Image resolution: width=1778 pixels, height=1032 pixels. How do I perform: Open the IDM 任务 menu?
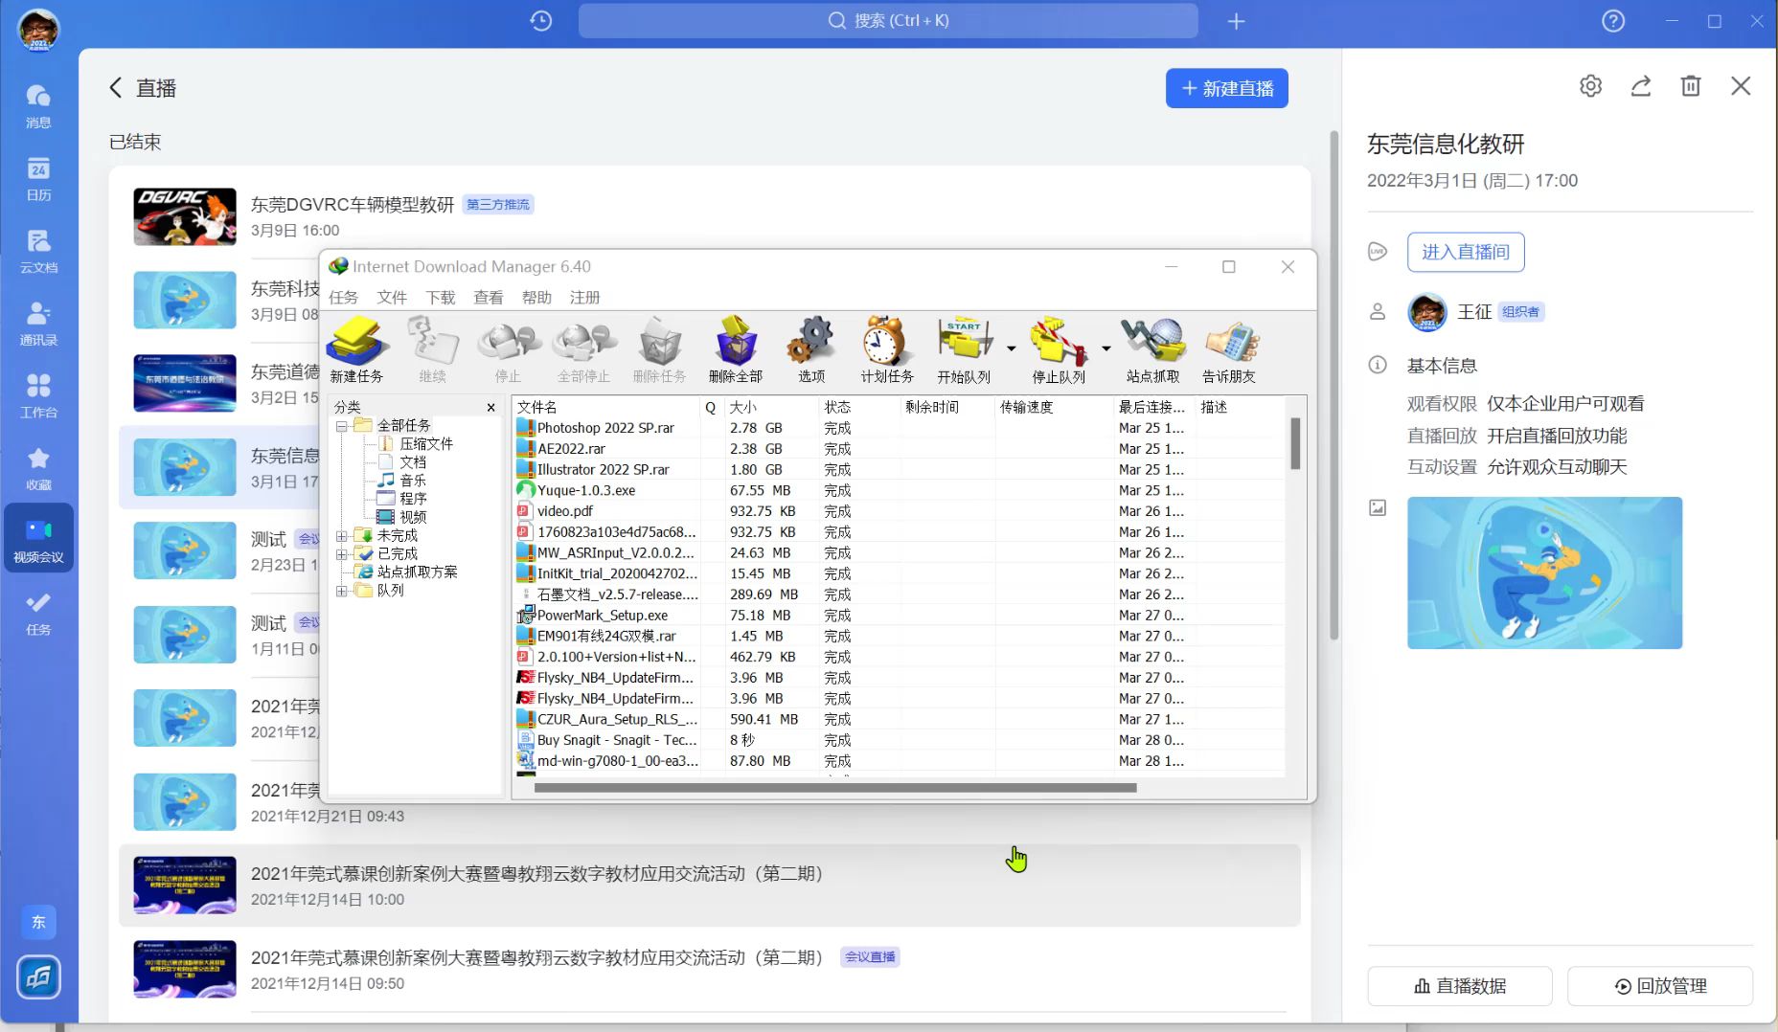point(343,298)
